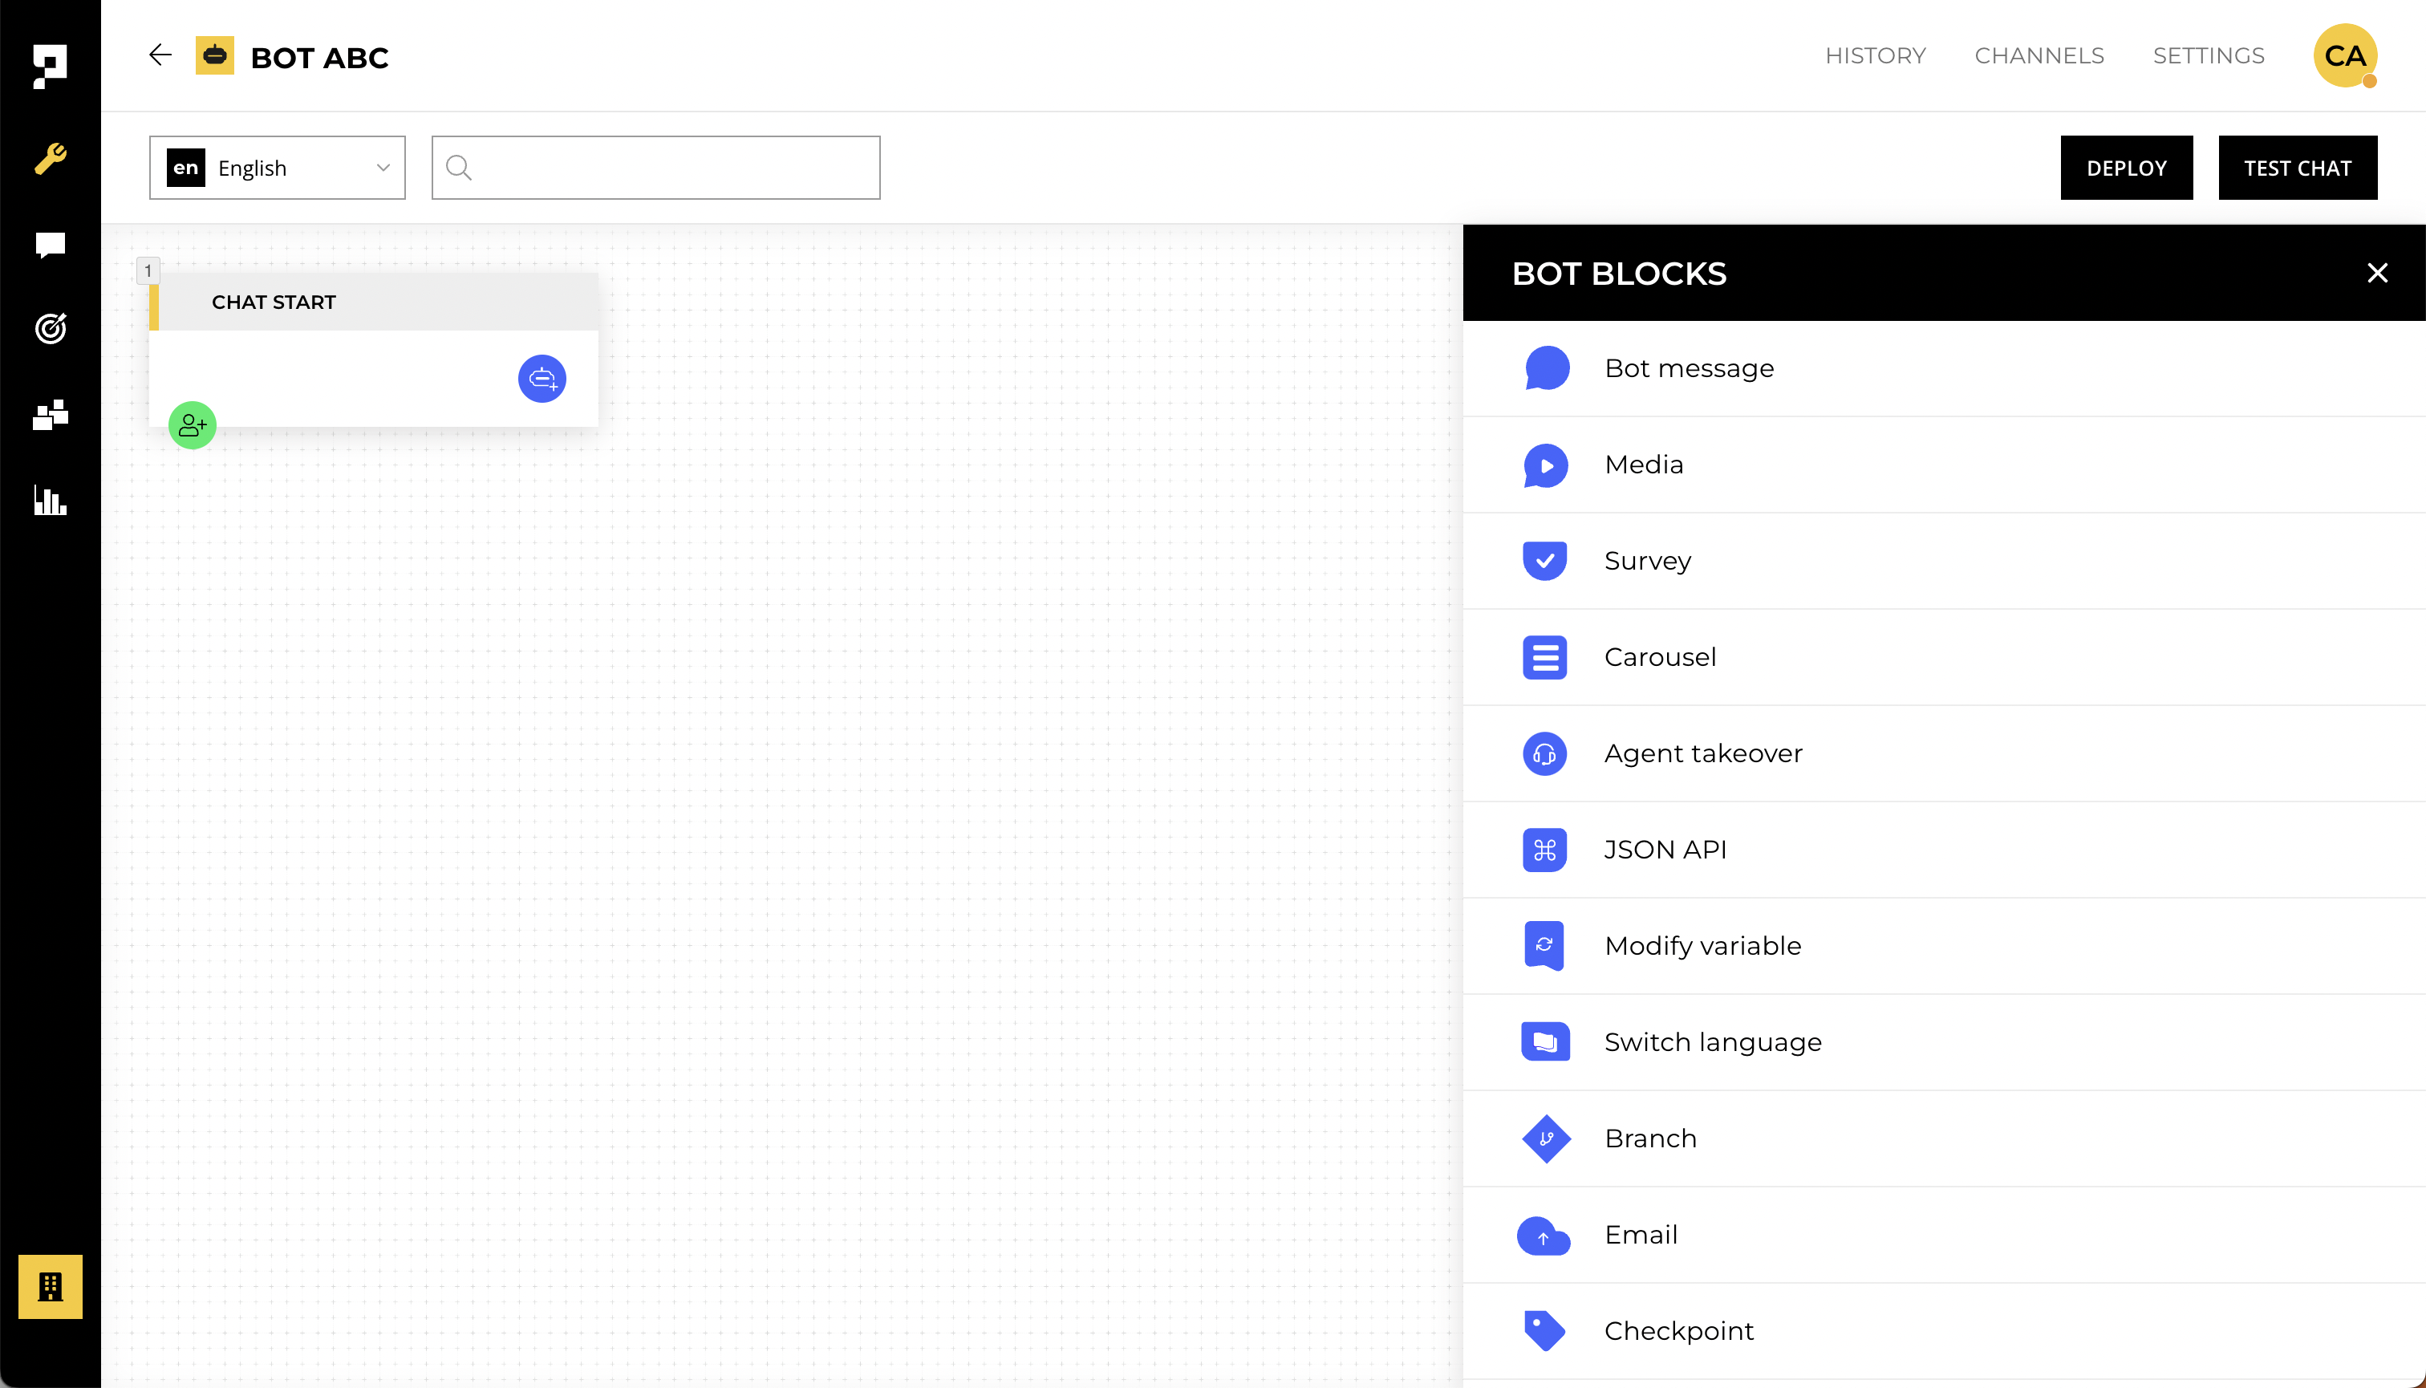This screenshot has height=1388, width=2426.
Task: Add a JSON API block
Action: 1665,850
